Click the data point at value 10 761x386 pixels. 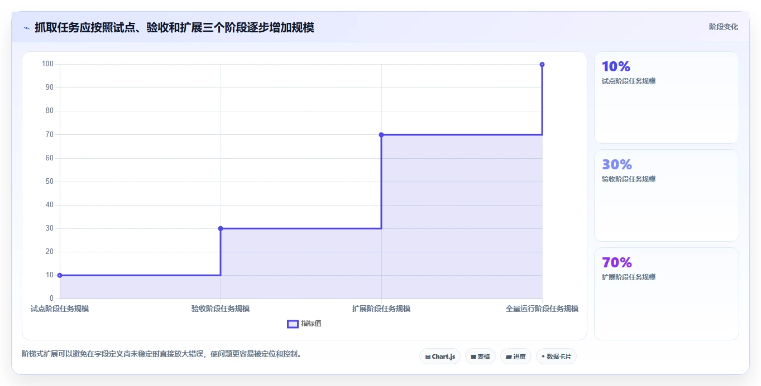[60, 275]
